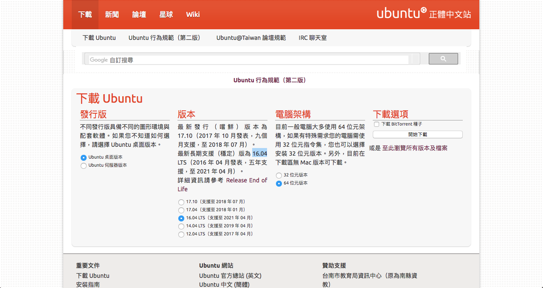The width and height of the screenshot is (543, 288).
Task: Click the search magnifier button
Action: [443, 59]
